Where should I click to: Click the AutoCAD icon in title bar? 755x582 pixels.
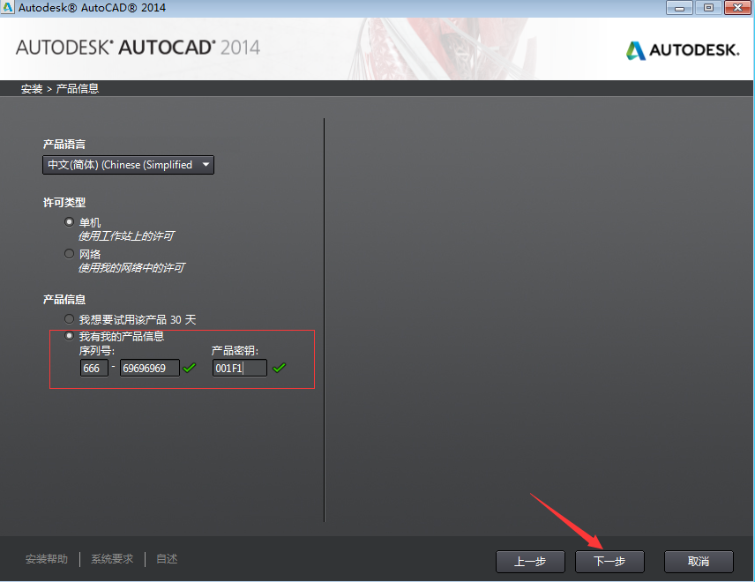8,7
